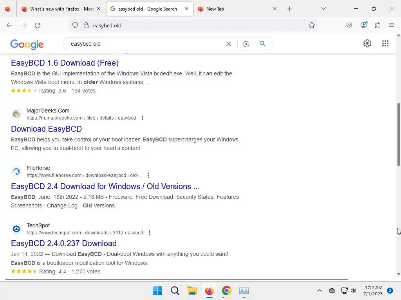Open the Save to Pocket icon
The image size is (401, 300).
click(349, 25)
